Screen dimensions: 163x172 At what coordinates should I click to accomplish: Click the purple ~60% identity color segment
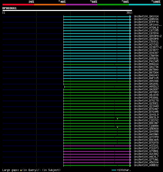tap(81, 5)
